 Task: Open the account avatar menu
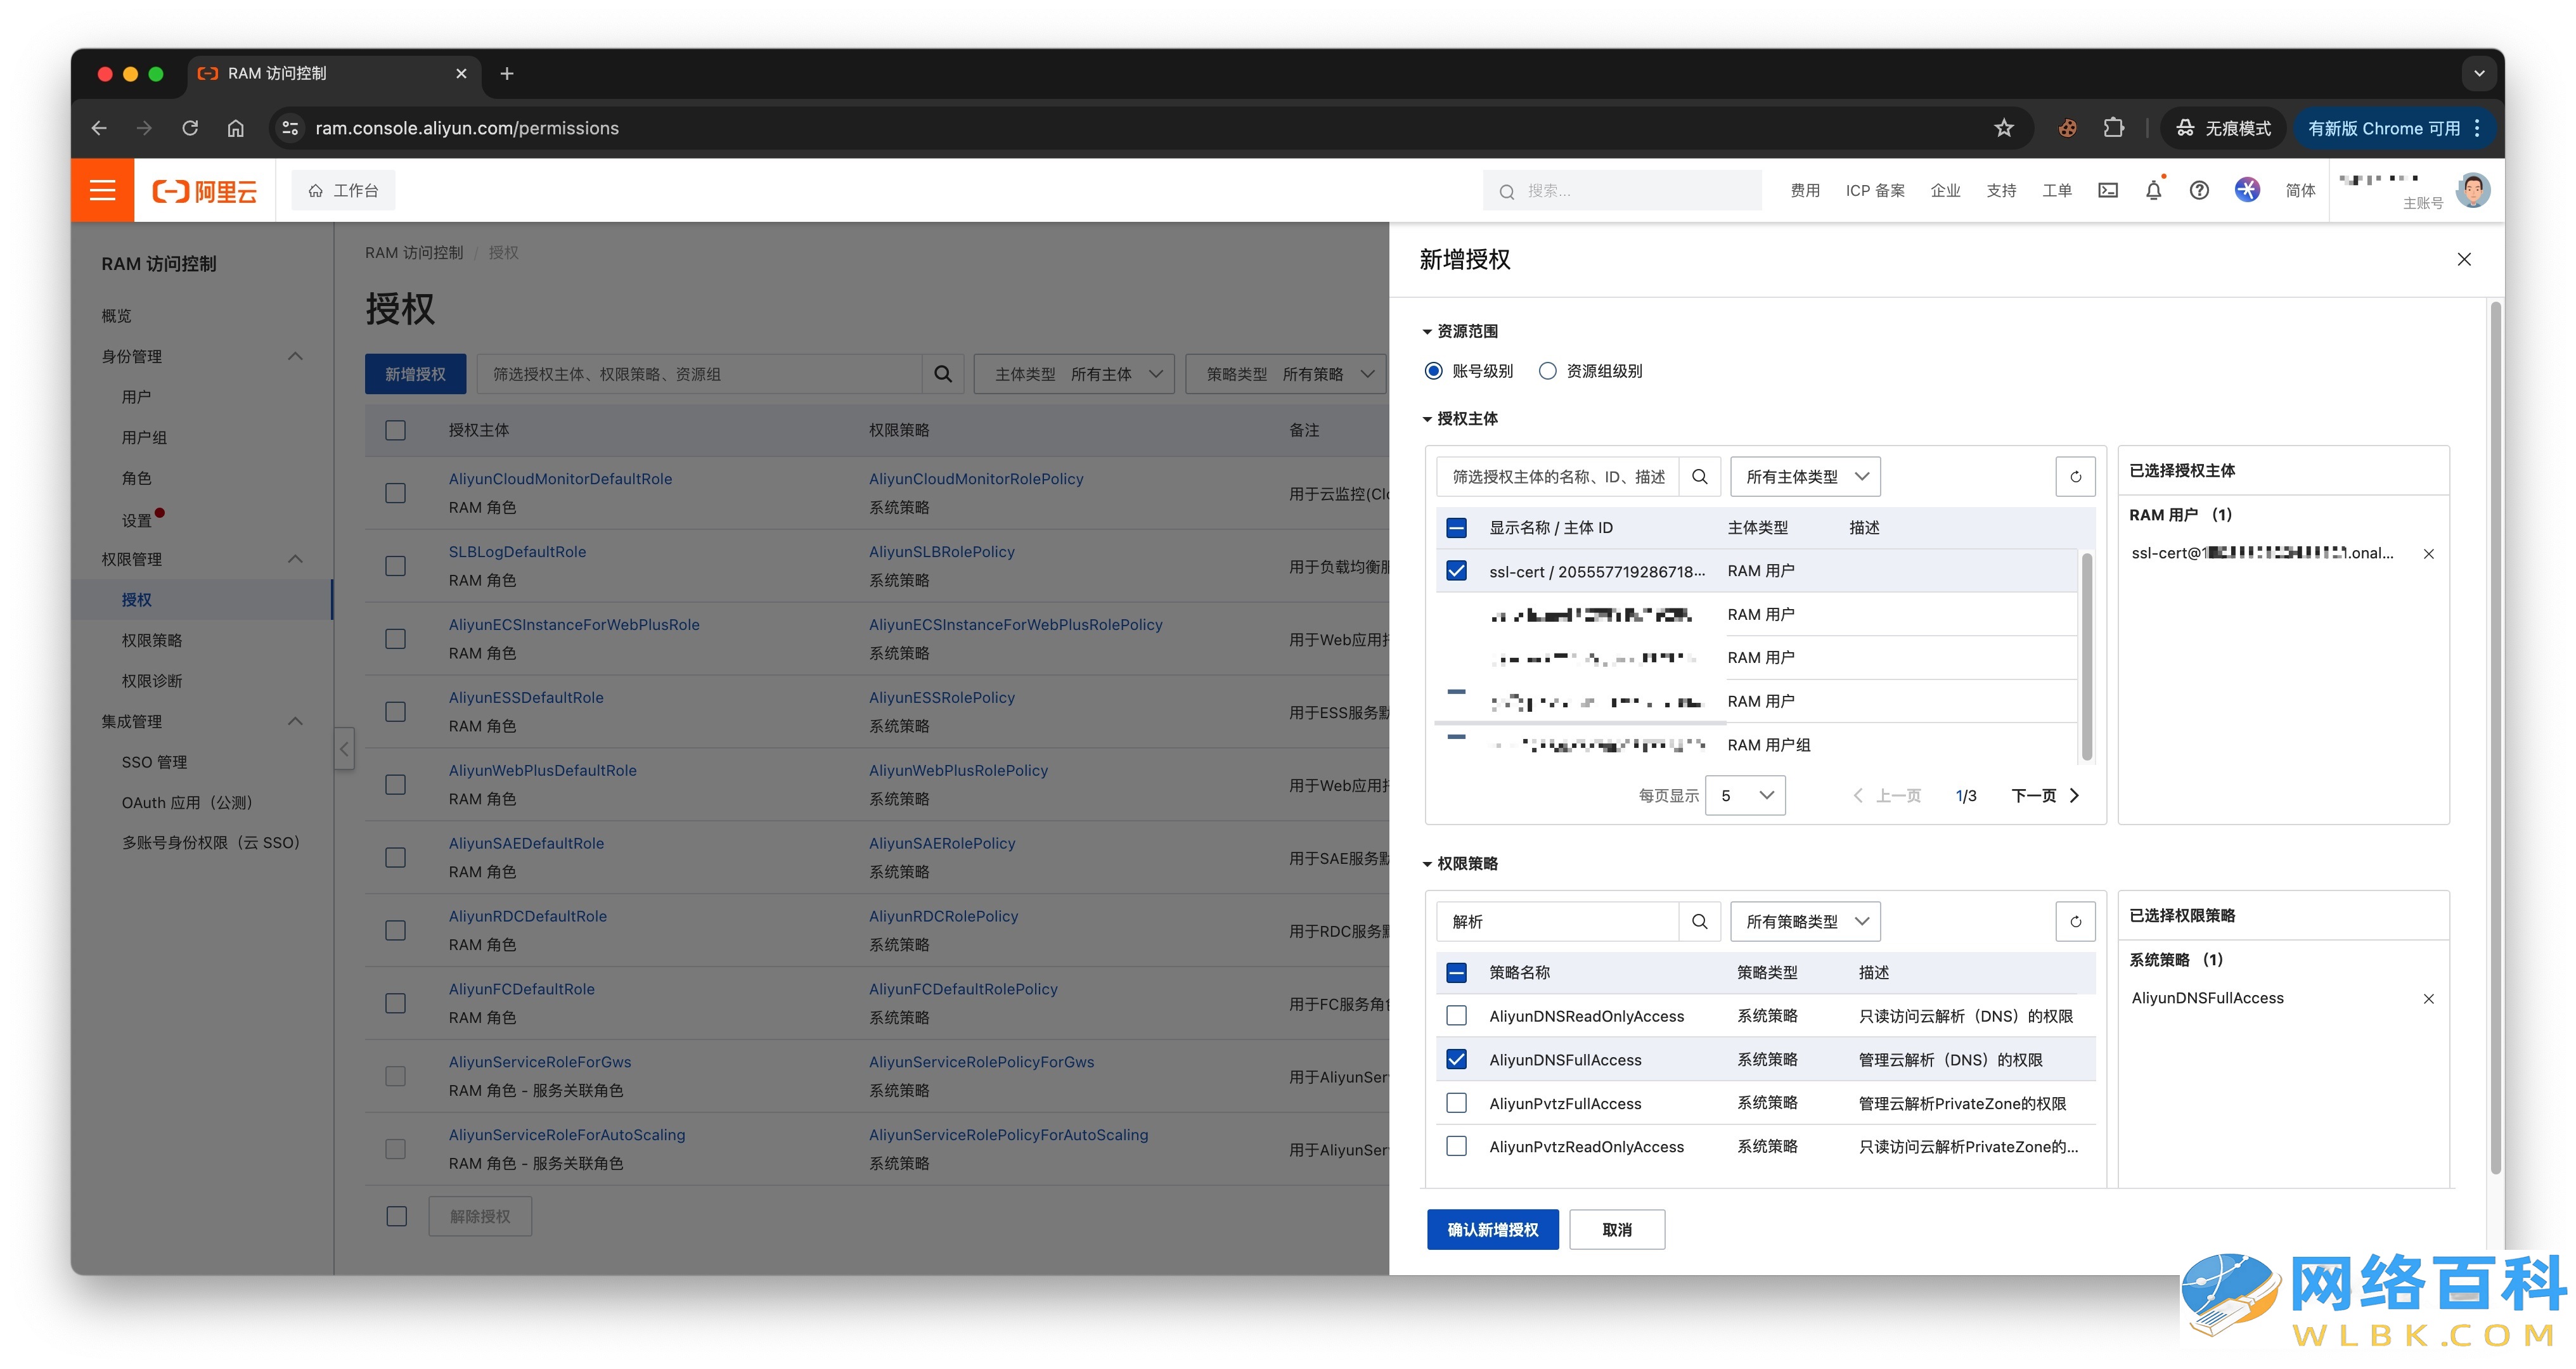pyautogui.click(x=2473, y=190)
